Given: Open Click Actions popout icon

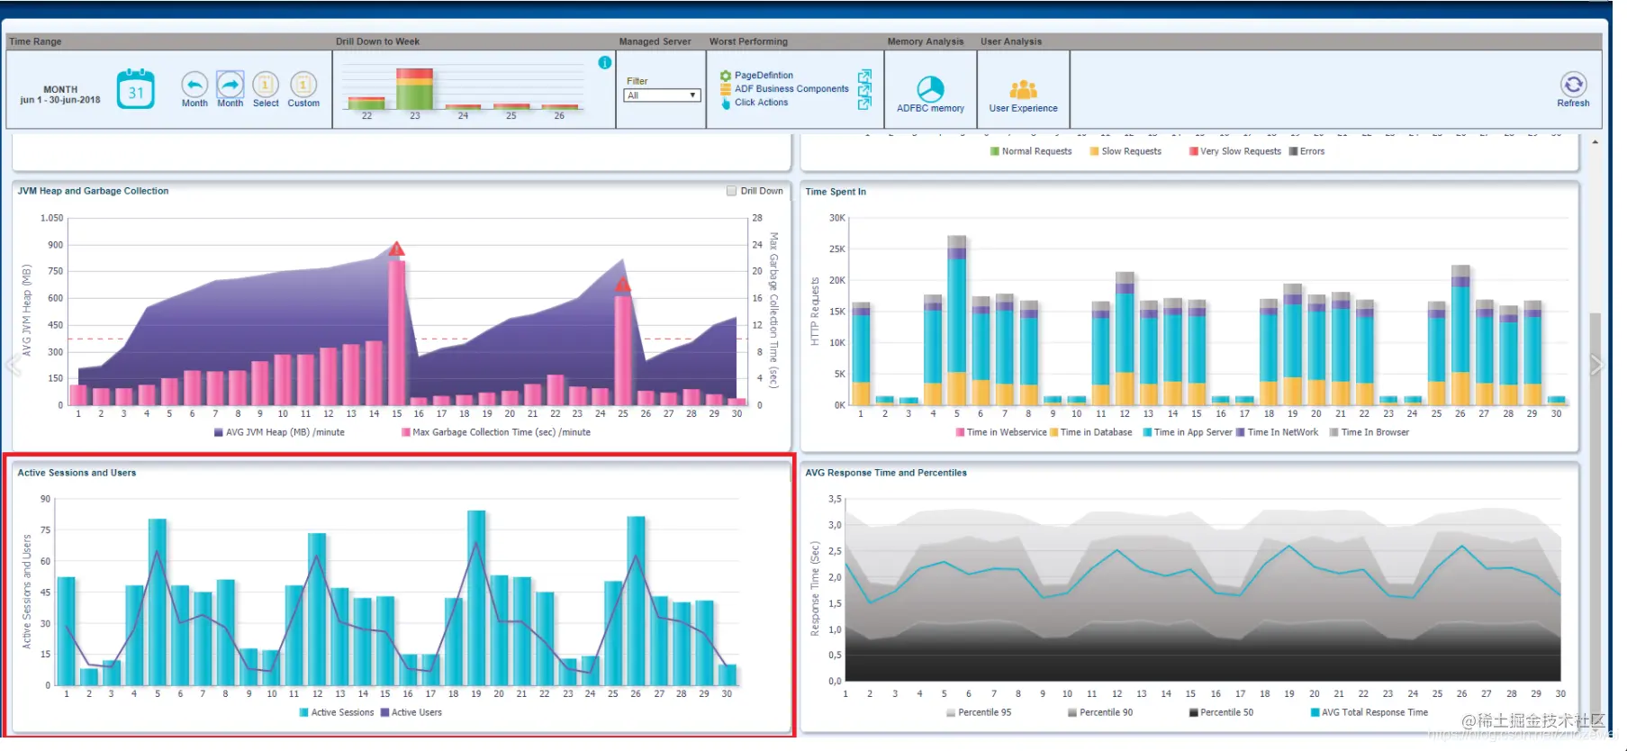Looking at the screenshot, I should pos(864,103).
